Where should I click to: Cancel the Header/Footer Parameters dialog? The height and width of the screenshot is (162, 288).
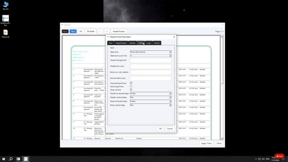click(170, 129)
